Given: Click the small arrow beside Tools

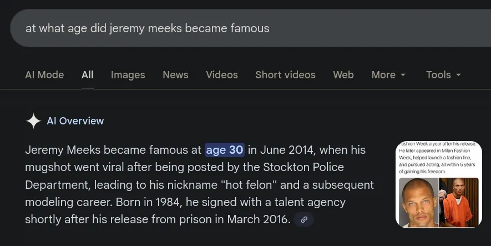Looking at the screenshot, I should point(458,75).
